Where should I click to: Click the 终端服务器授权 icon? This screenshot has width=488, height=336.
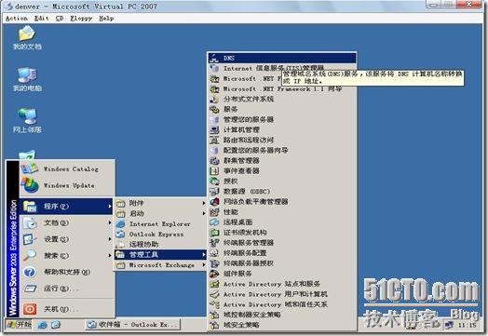pos(214,263)
